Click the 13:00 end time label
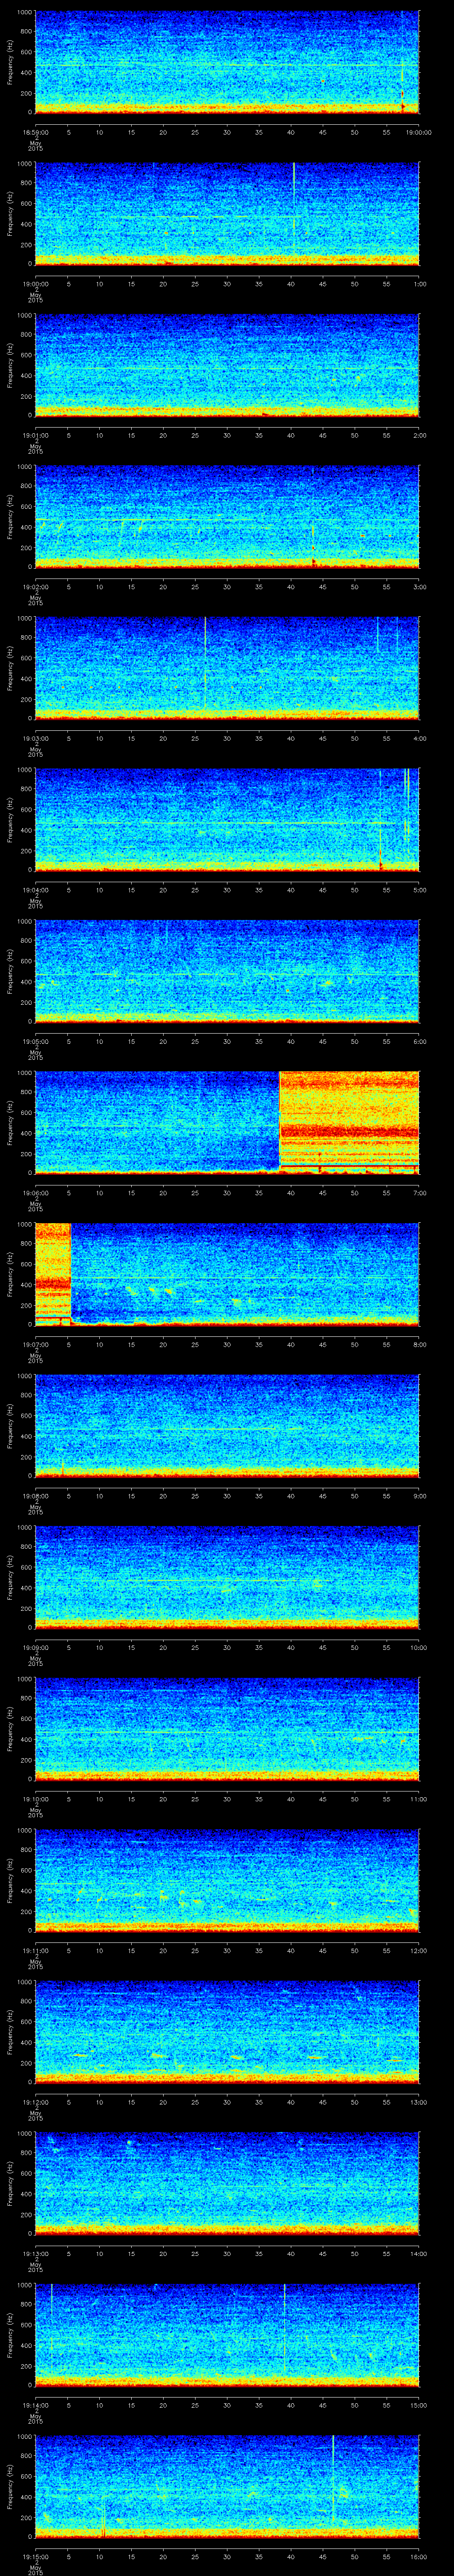Image resolution: width=454 pixels, height=2576 pixels. 419,2101
